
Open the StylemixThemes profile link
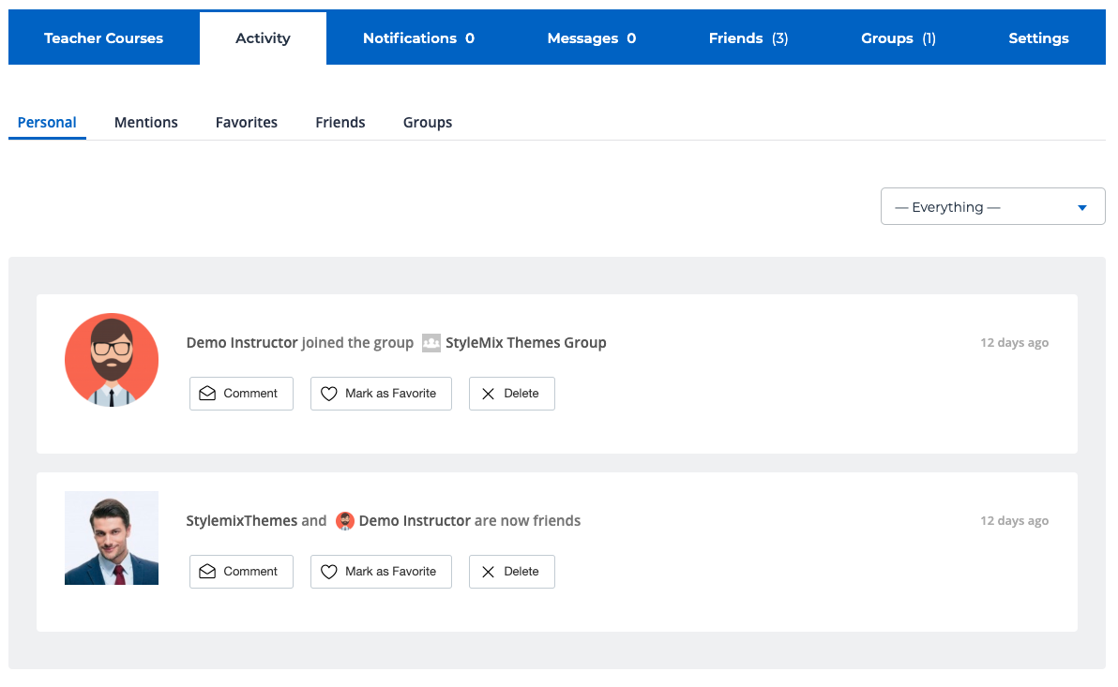pos(242,521)
